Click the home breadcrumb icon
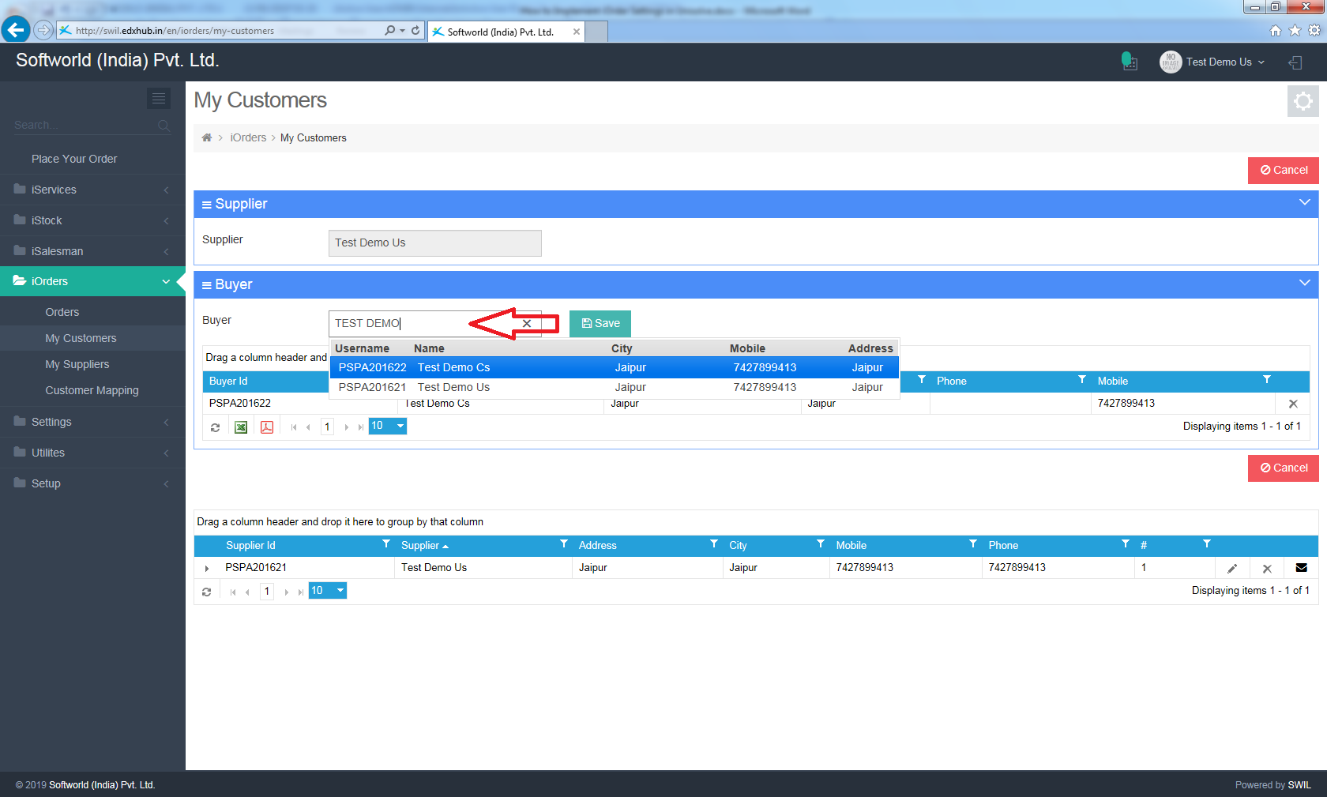Image resolution: width=1327 pixels, height=797 pixels. coord(207,137)
